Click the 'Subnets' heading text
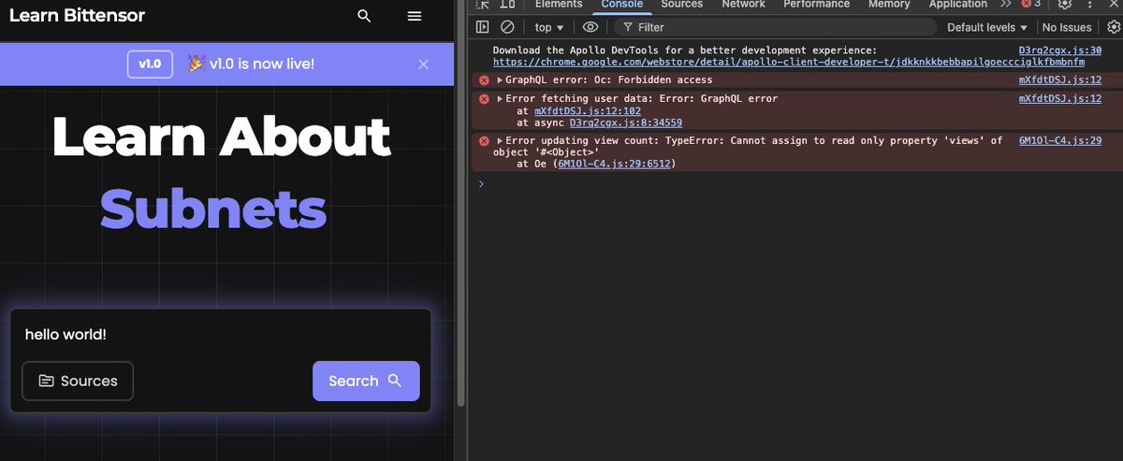The height and width of the screenshot is (461, 1123). [213, 209]
